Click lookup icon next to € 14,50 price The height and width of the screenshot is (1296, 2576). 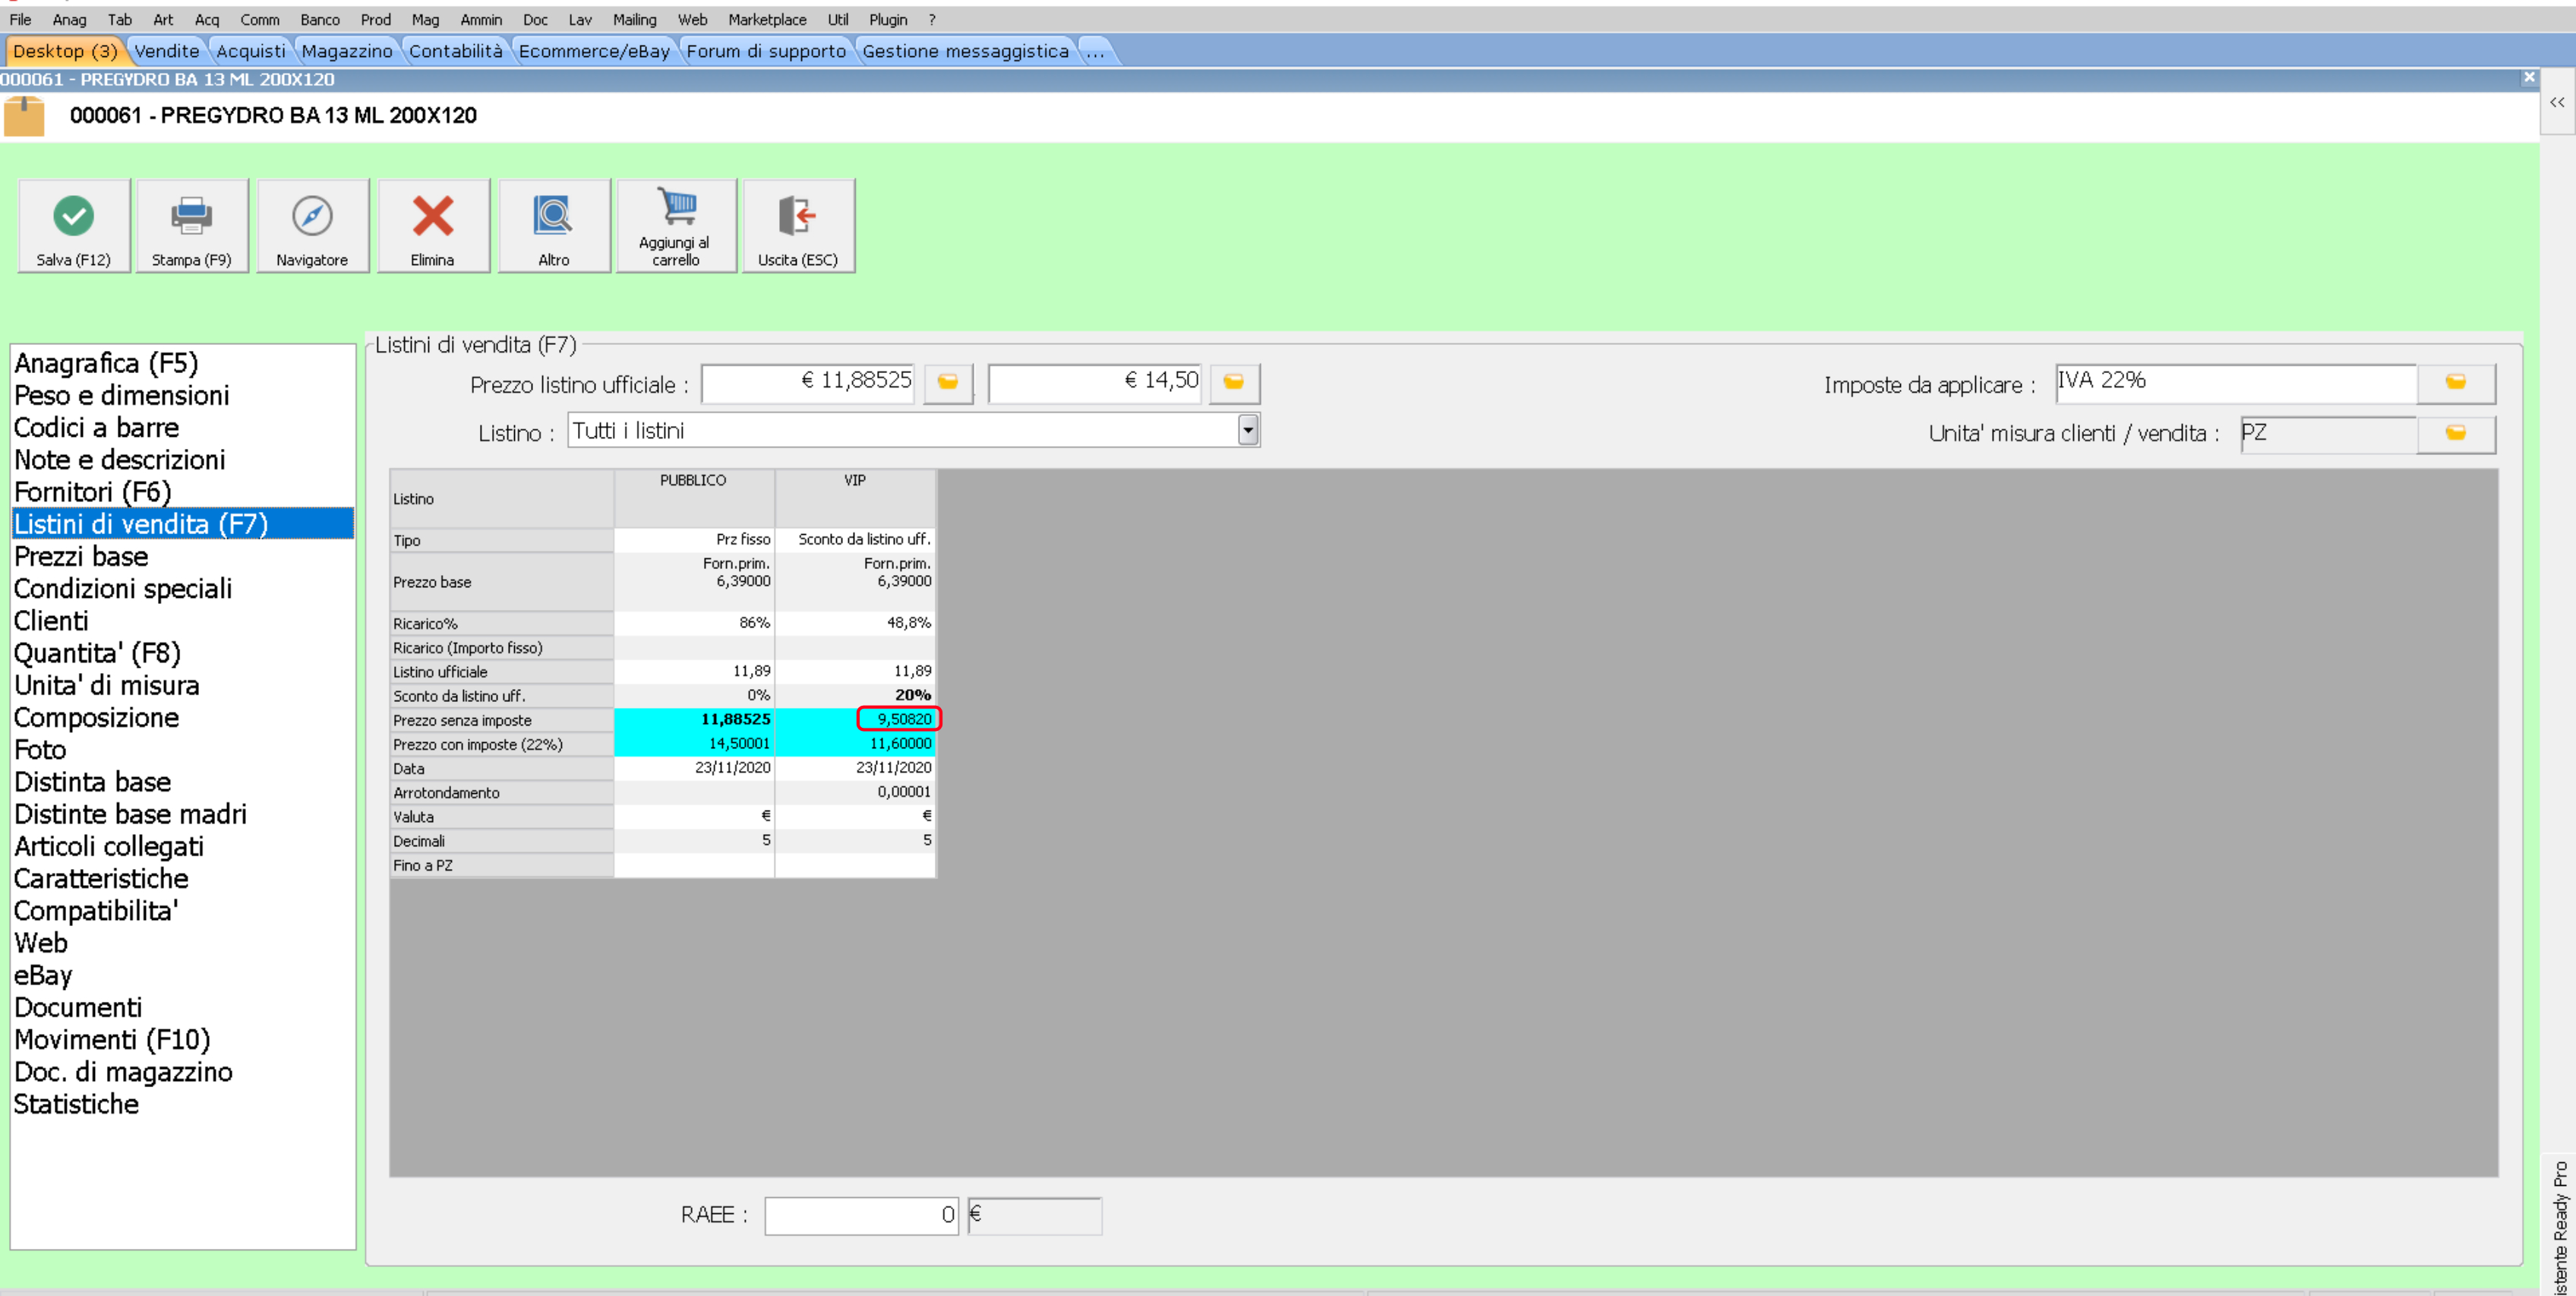click(x=1234, y=383)
